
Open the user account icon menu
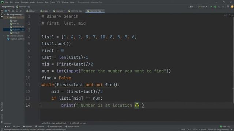191,7
